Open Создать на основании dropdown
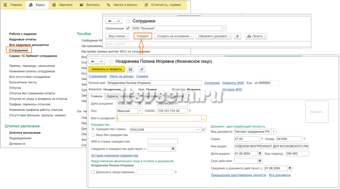340x189 pixels. [174, 36]
